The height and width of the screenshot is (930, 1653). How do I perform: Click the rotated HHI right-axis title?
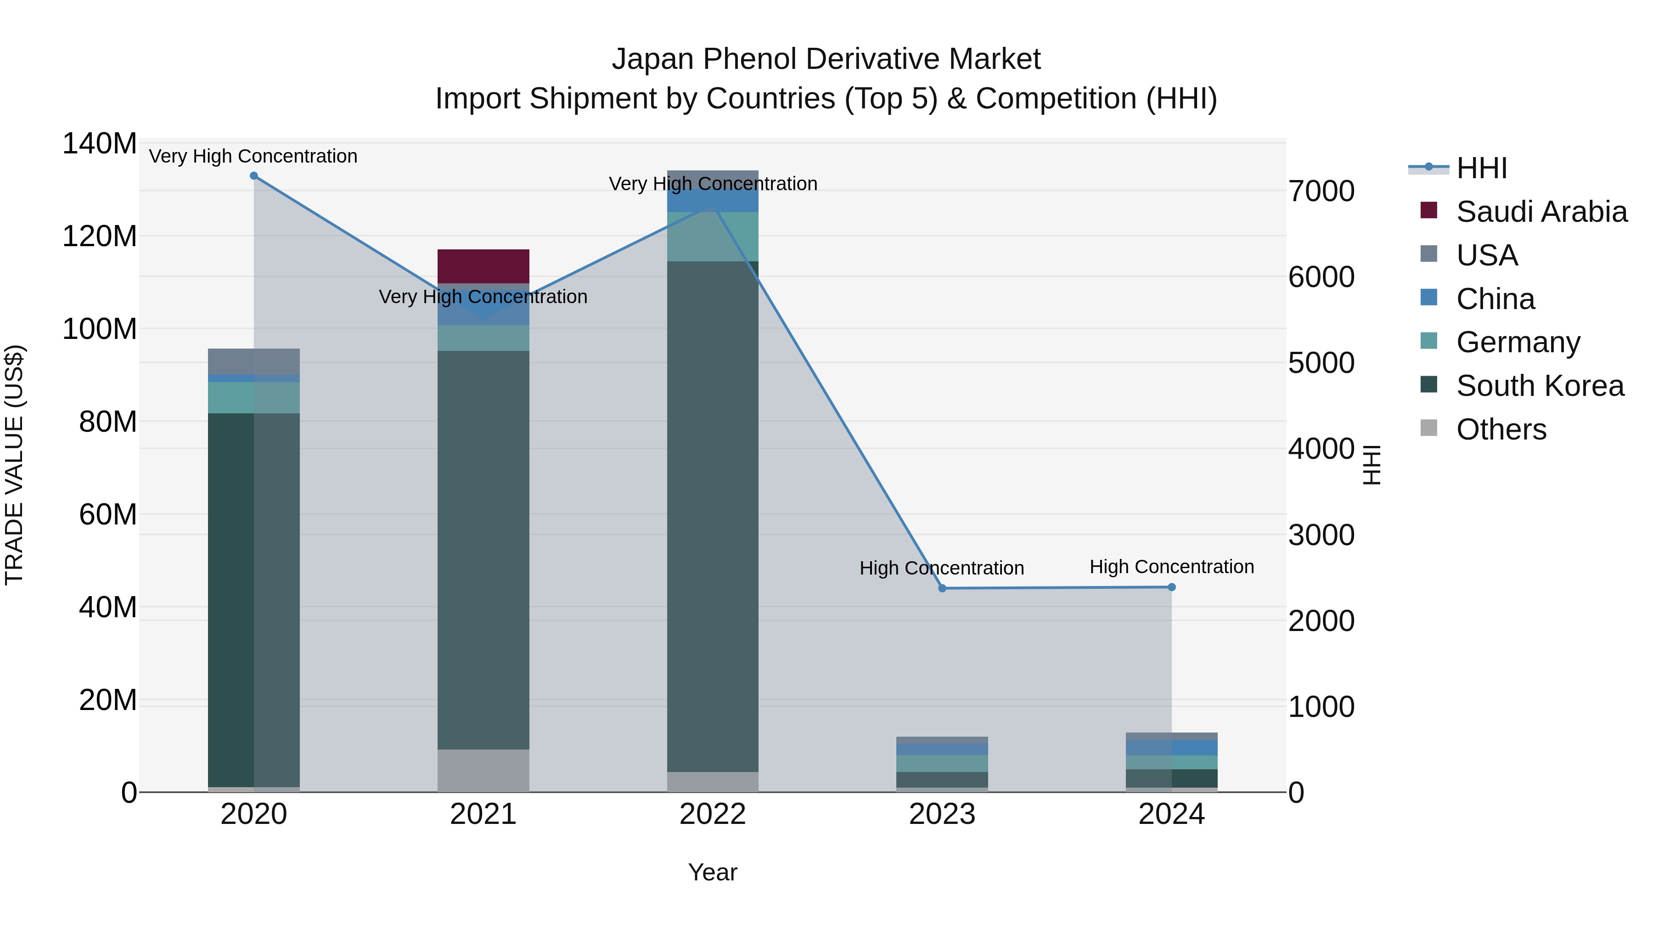click(x=1371, y=465)
